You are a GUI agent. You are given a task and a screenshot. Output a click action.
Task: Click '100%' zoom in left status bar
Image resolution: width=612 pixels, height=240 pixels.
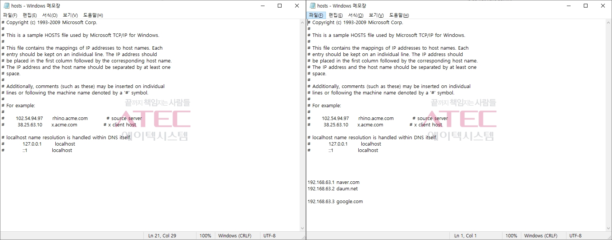point(205,236)
